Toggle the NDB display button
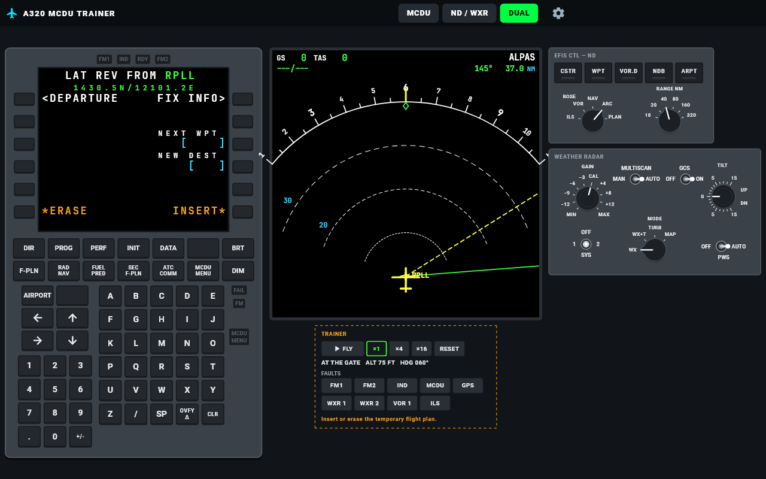 (659, 73)
